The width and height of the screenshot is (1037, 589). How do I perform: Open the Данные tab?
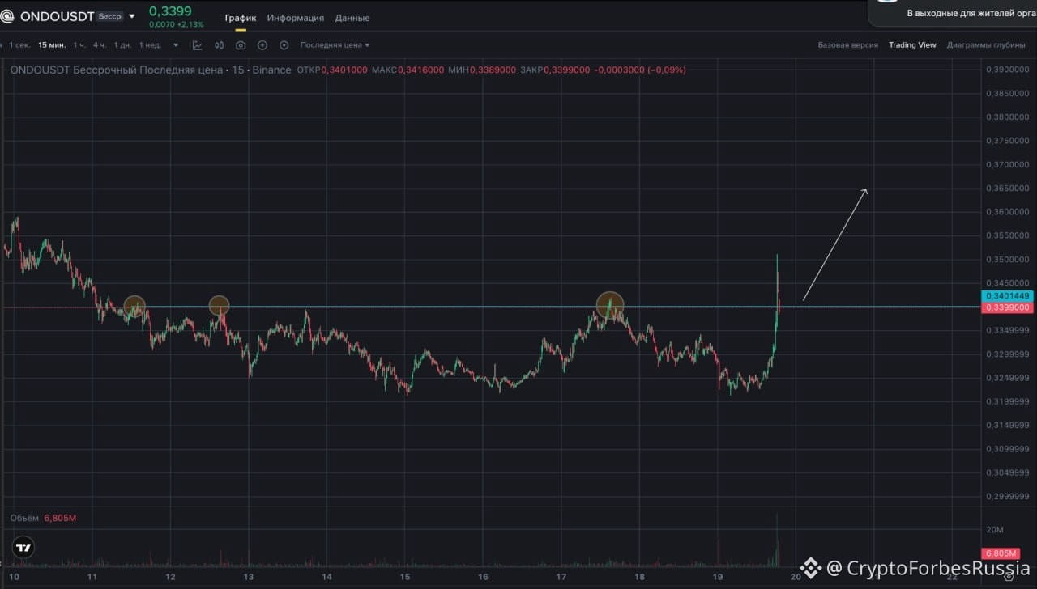tap(352, 18)
